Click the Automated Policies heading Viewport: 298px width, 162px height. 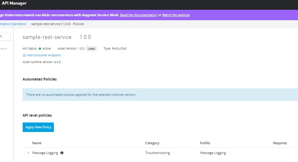tap(39, 79)
